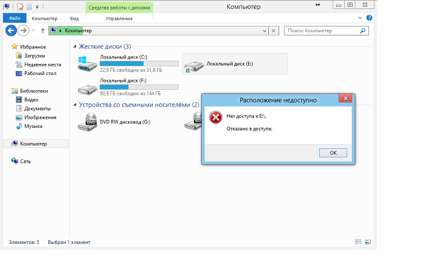
Task: Open the Изображения library
Action: point(40,117)
